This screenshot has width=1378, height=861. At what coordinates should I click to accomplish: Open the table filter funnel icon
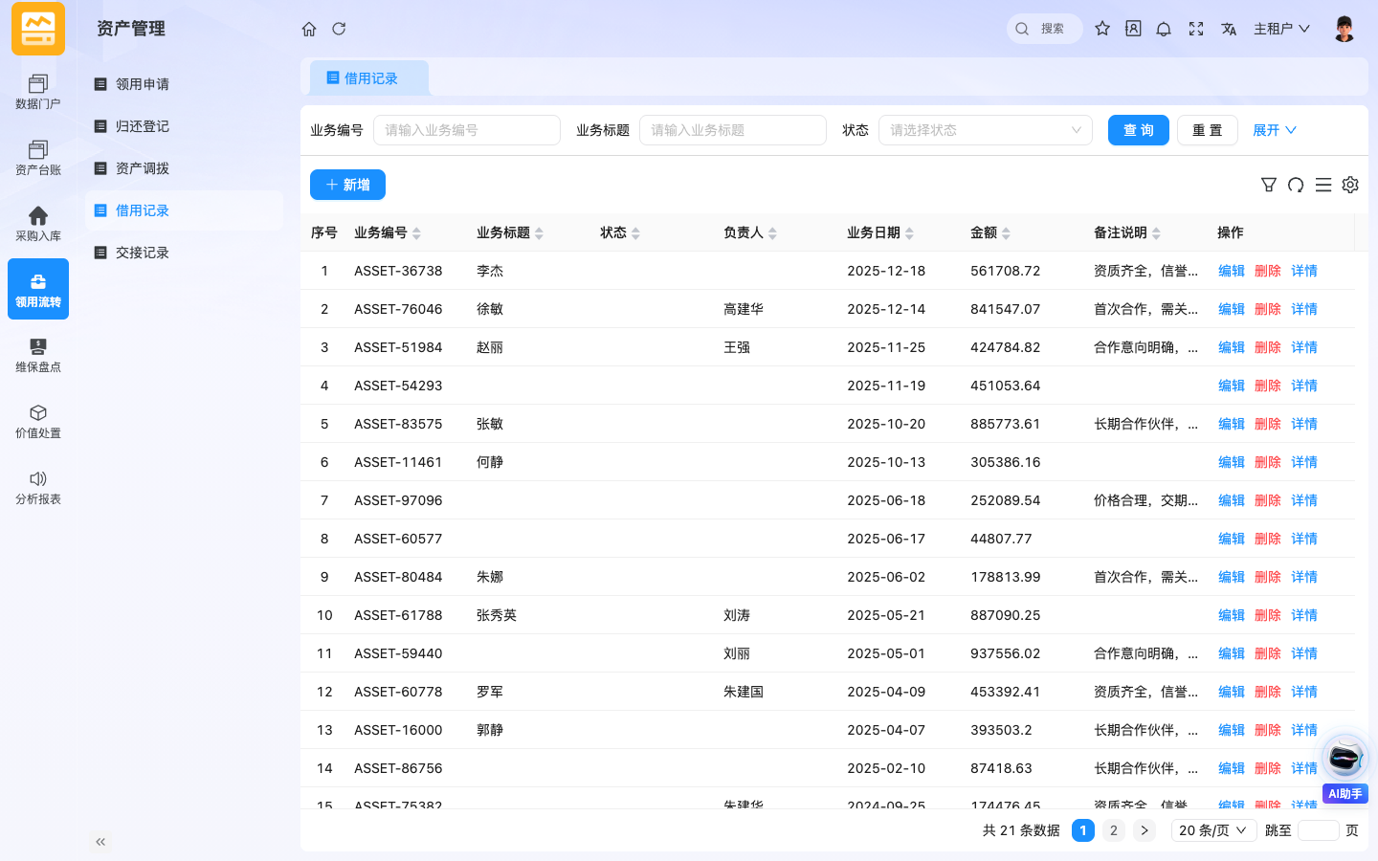click(1269, 185)
